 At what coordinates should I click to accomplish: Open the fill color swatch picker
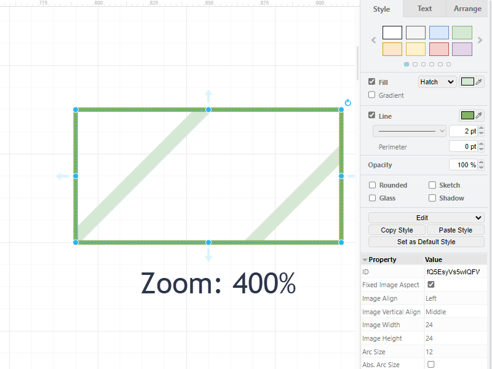point(467,82)
